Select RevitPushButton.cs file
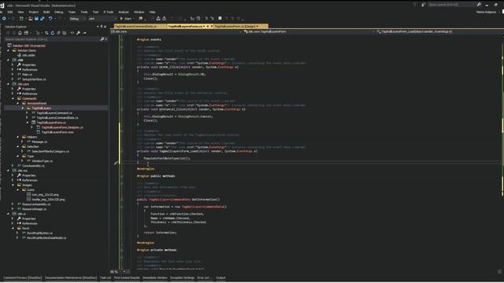The width and height of the screenshot is (504, 283). (x=39, y=233)
